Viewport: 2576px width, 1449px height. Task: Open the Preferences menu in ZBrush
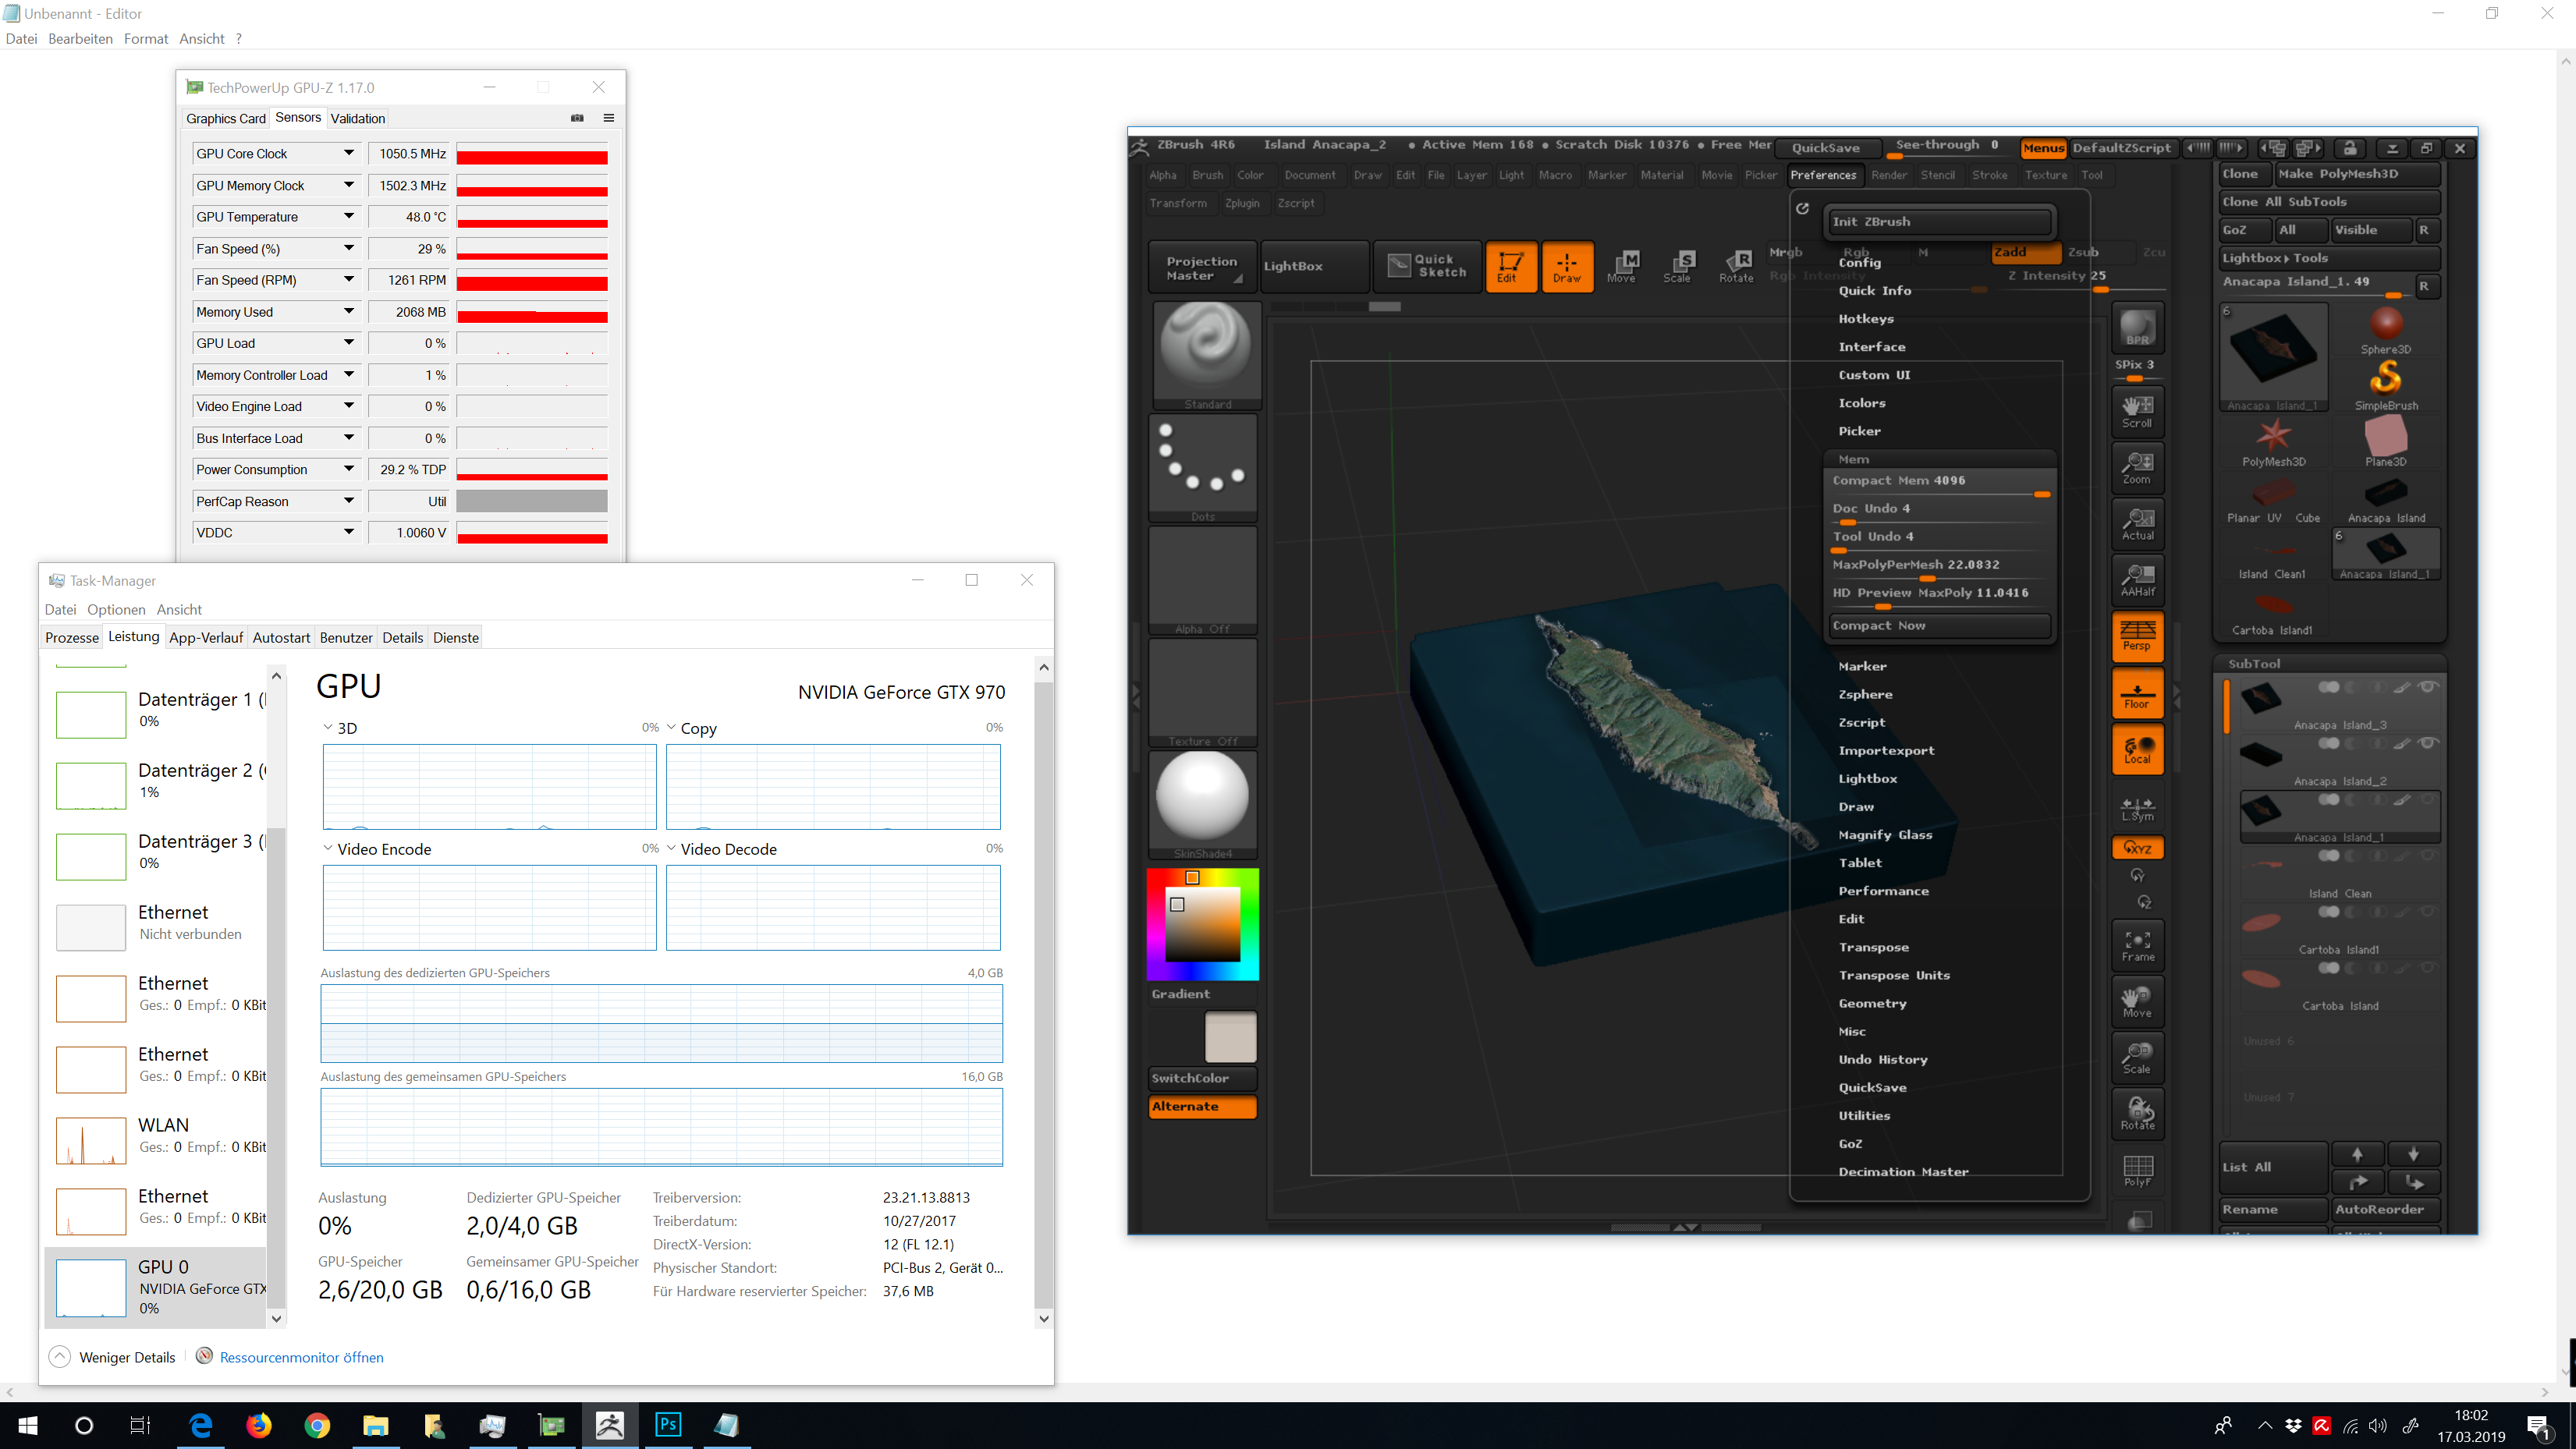coord(1823,175)
